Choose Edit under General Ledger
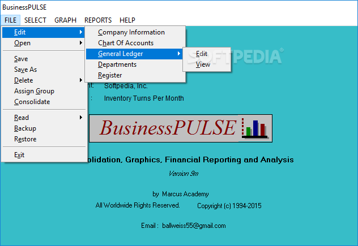The width and height of the screenshot is (358, 246). [x=207, y=54]
